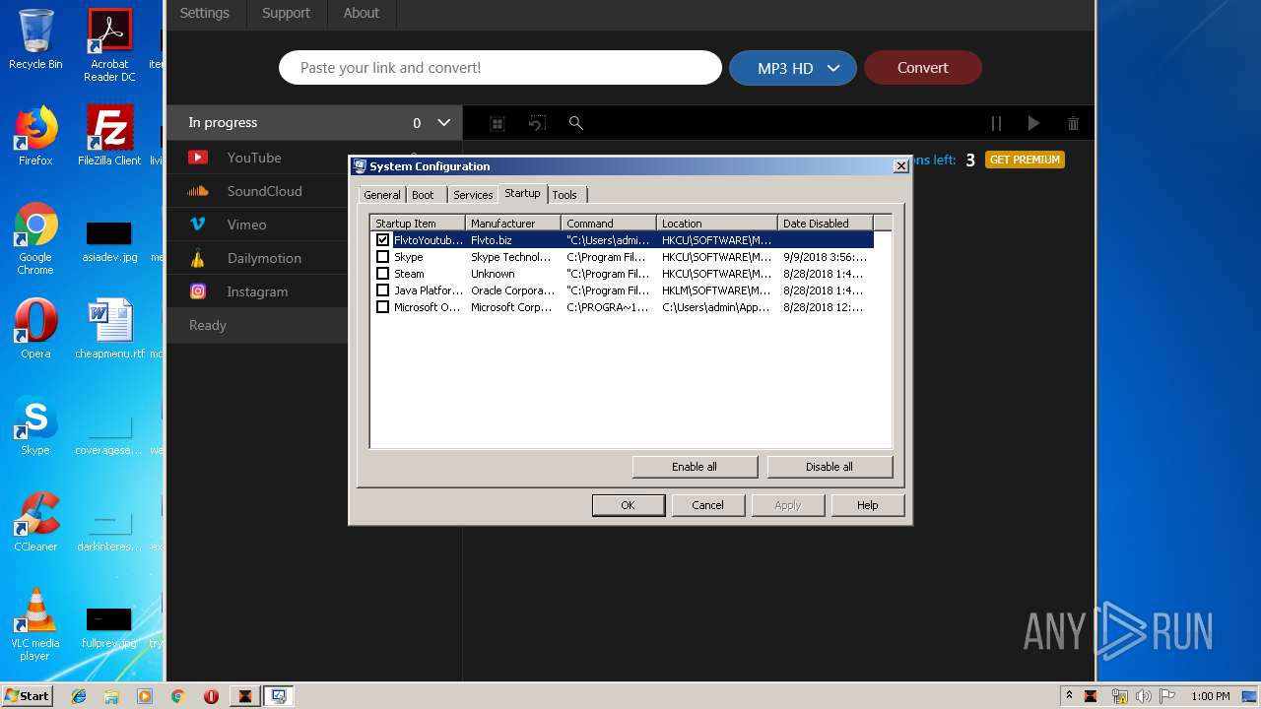Open Opera browser desktop icon
This screenshot has width=1261, height=709.
point(35,328)
